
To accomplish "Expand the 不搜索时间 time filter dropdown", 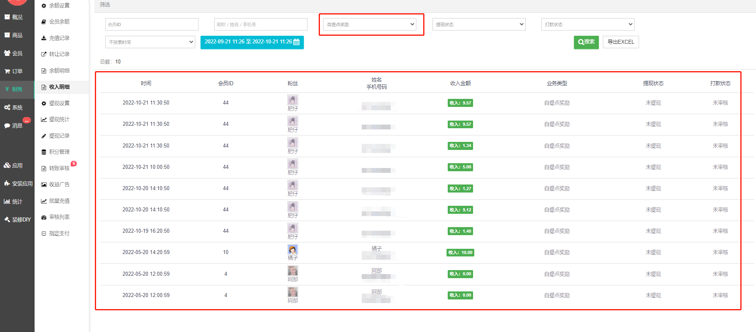I will 150,42.
